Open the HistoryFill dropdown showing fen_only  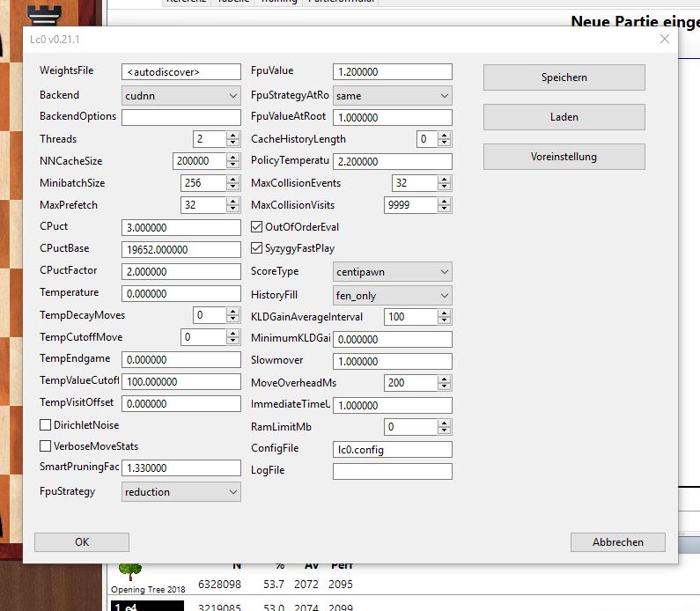point(393,296)
